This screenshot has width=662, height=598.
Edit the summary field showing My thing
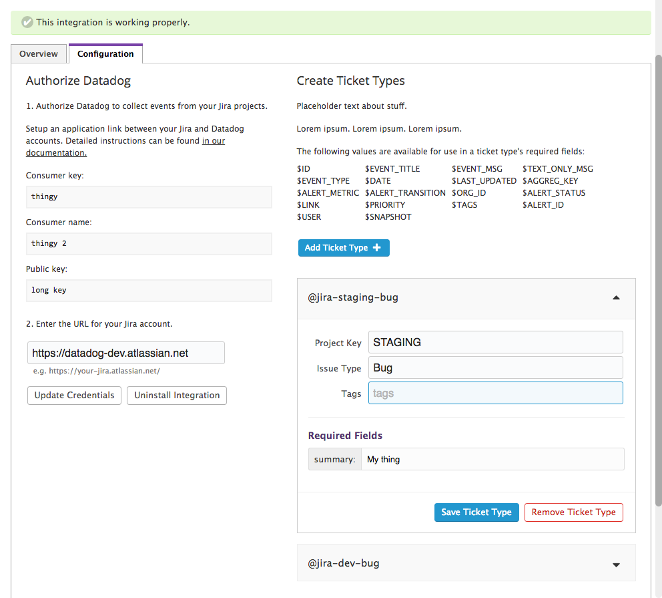492,459
